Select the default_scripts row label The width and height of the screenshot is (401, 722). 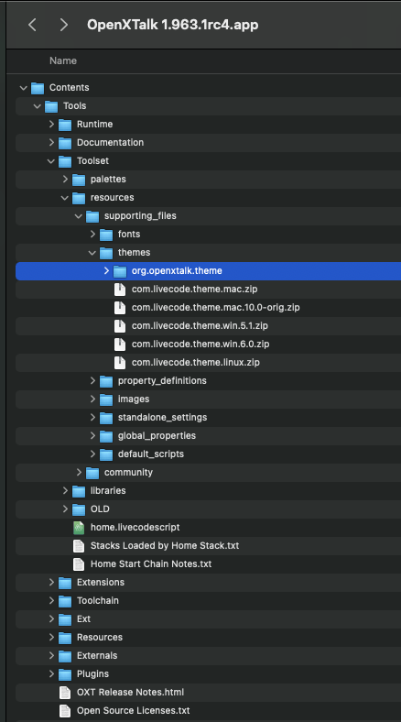(151, 454)
